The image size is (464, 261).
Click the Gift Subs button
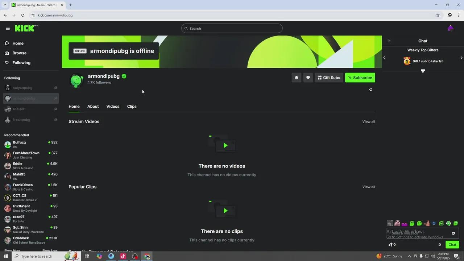click(x=329, y=78)
